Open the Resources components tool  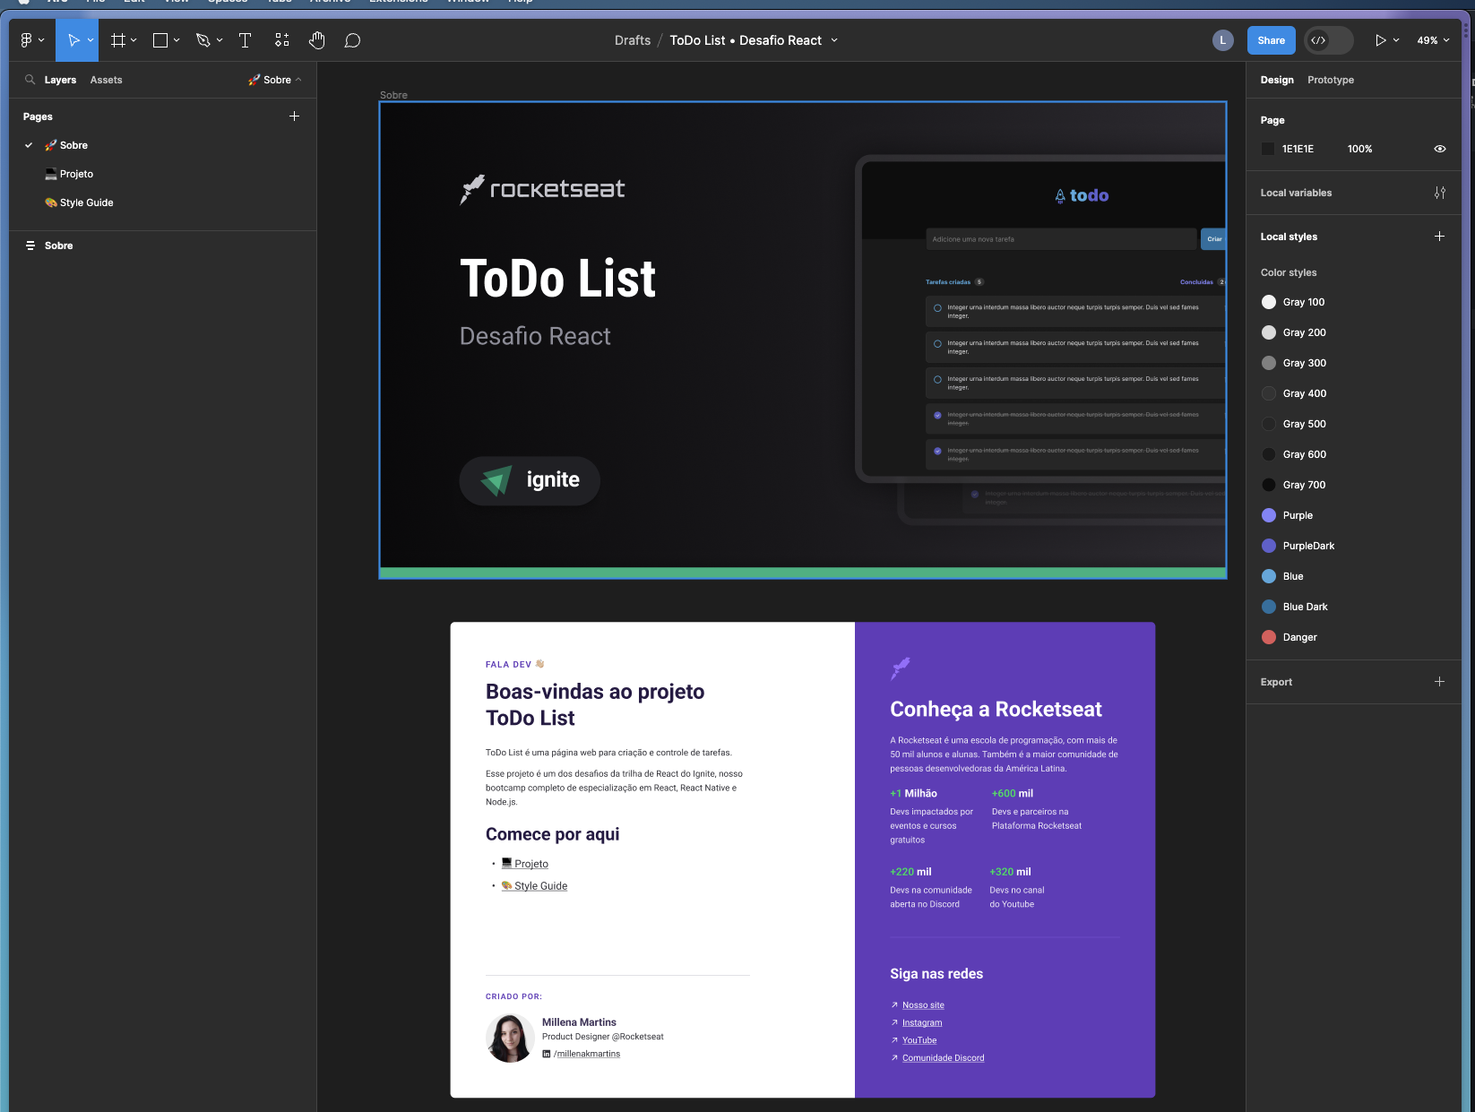281,40
